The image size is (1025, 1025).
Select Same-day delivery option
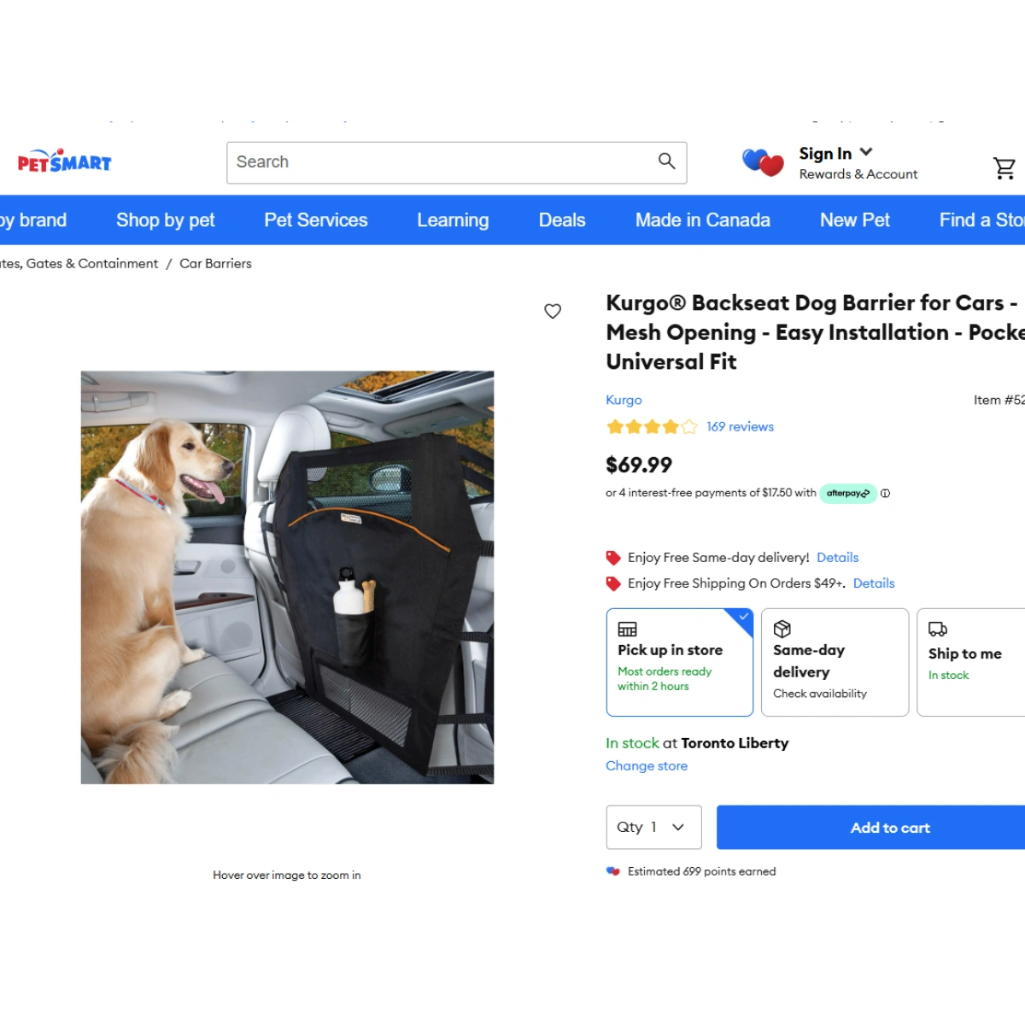[835, 662]
